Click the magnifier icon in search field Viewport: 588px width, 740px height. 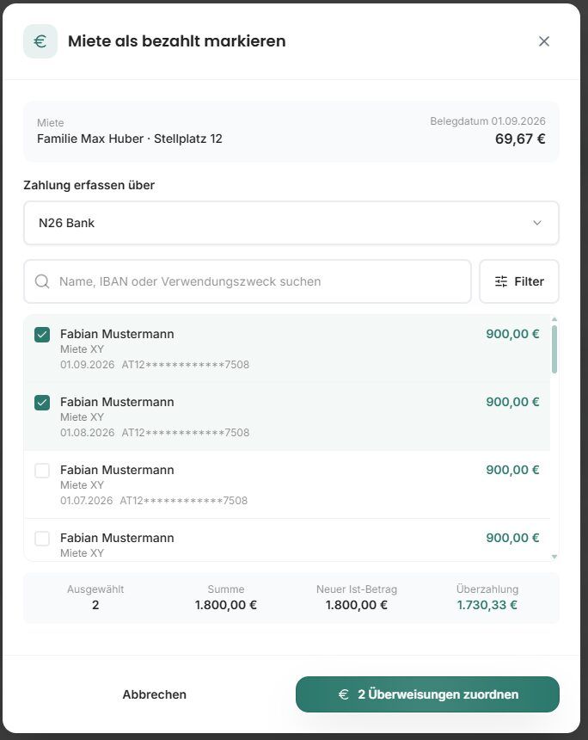click(x=42, y=281)
